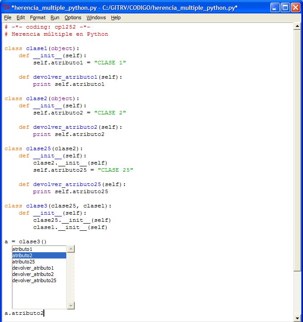Choose devolver_atributo25 in completion list
Screen dimensions: 303x322
39,280
